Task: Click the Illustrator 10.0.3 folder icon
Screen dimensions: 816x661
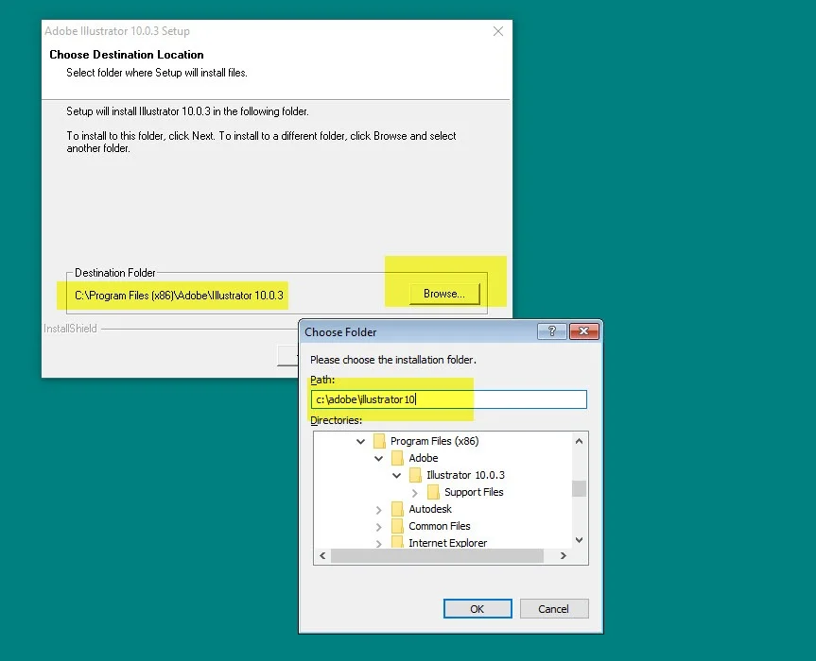Action: [x=415, y=475]
